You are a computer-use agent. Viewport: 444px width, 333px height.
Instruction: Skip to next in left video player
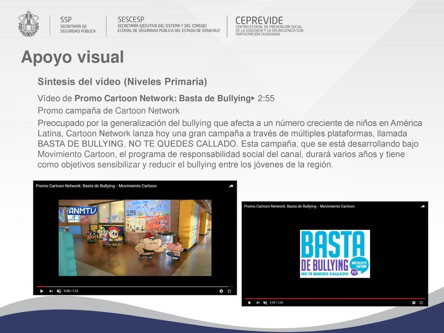(51, 291)
